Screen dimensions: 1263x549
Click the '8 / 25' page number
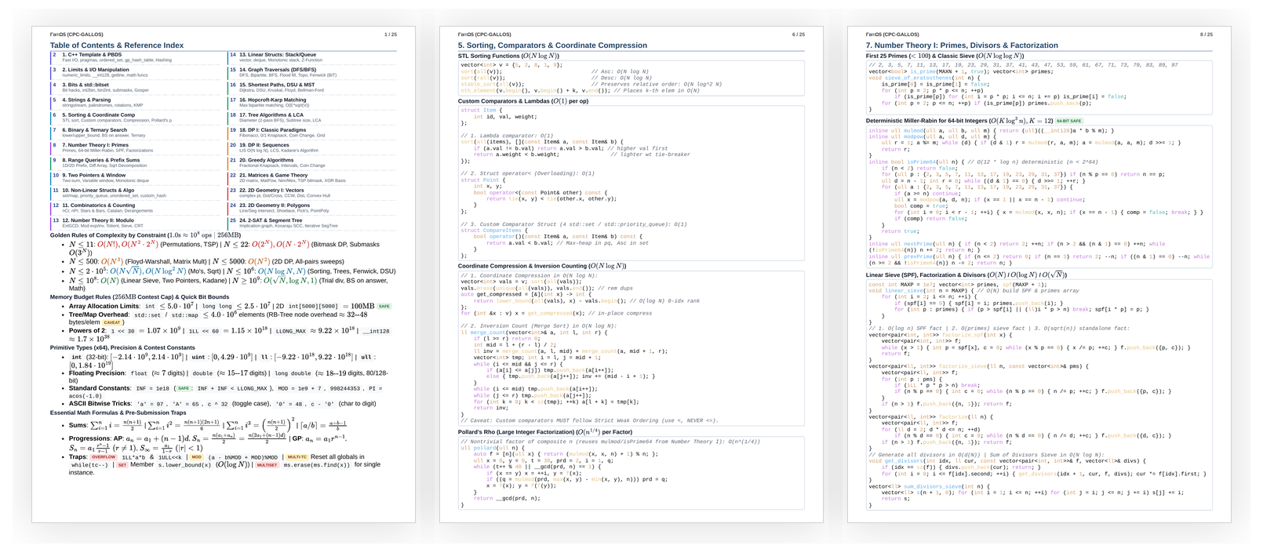[x=1207, y=35]
